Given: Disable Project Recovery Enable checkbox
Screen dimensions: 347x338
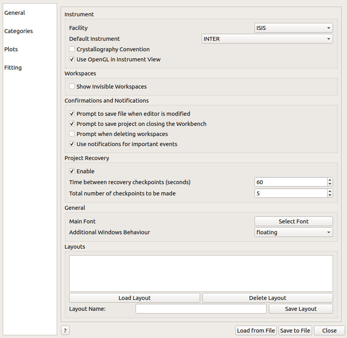Looking at the screenshot, I should [x=72, y=171].
